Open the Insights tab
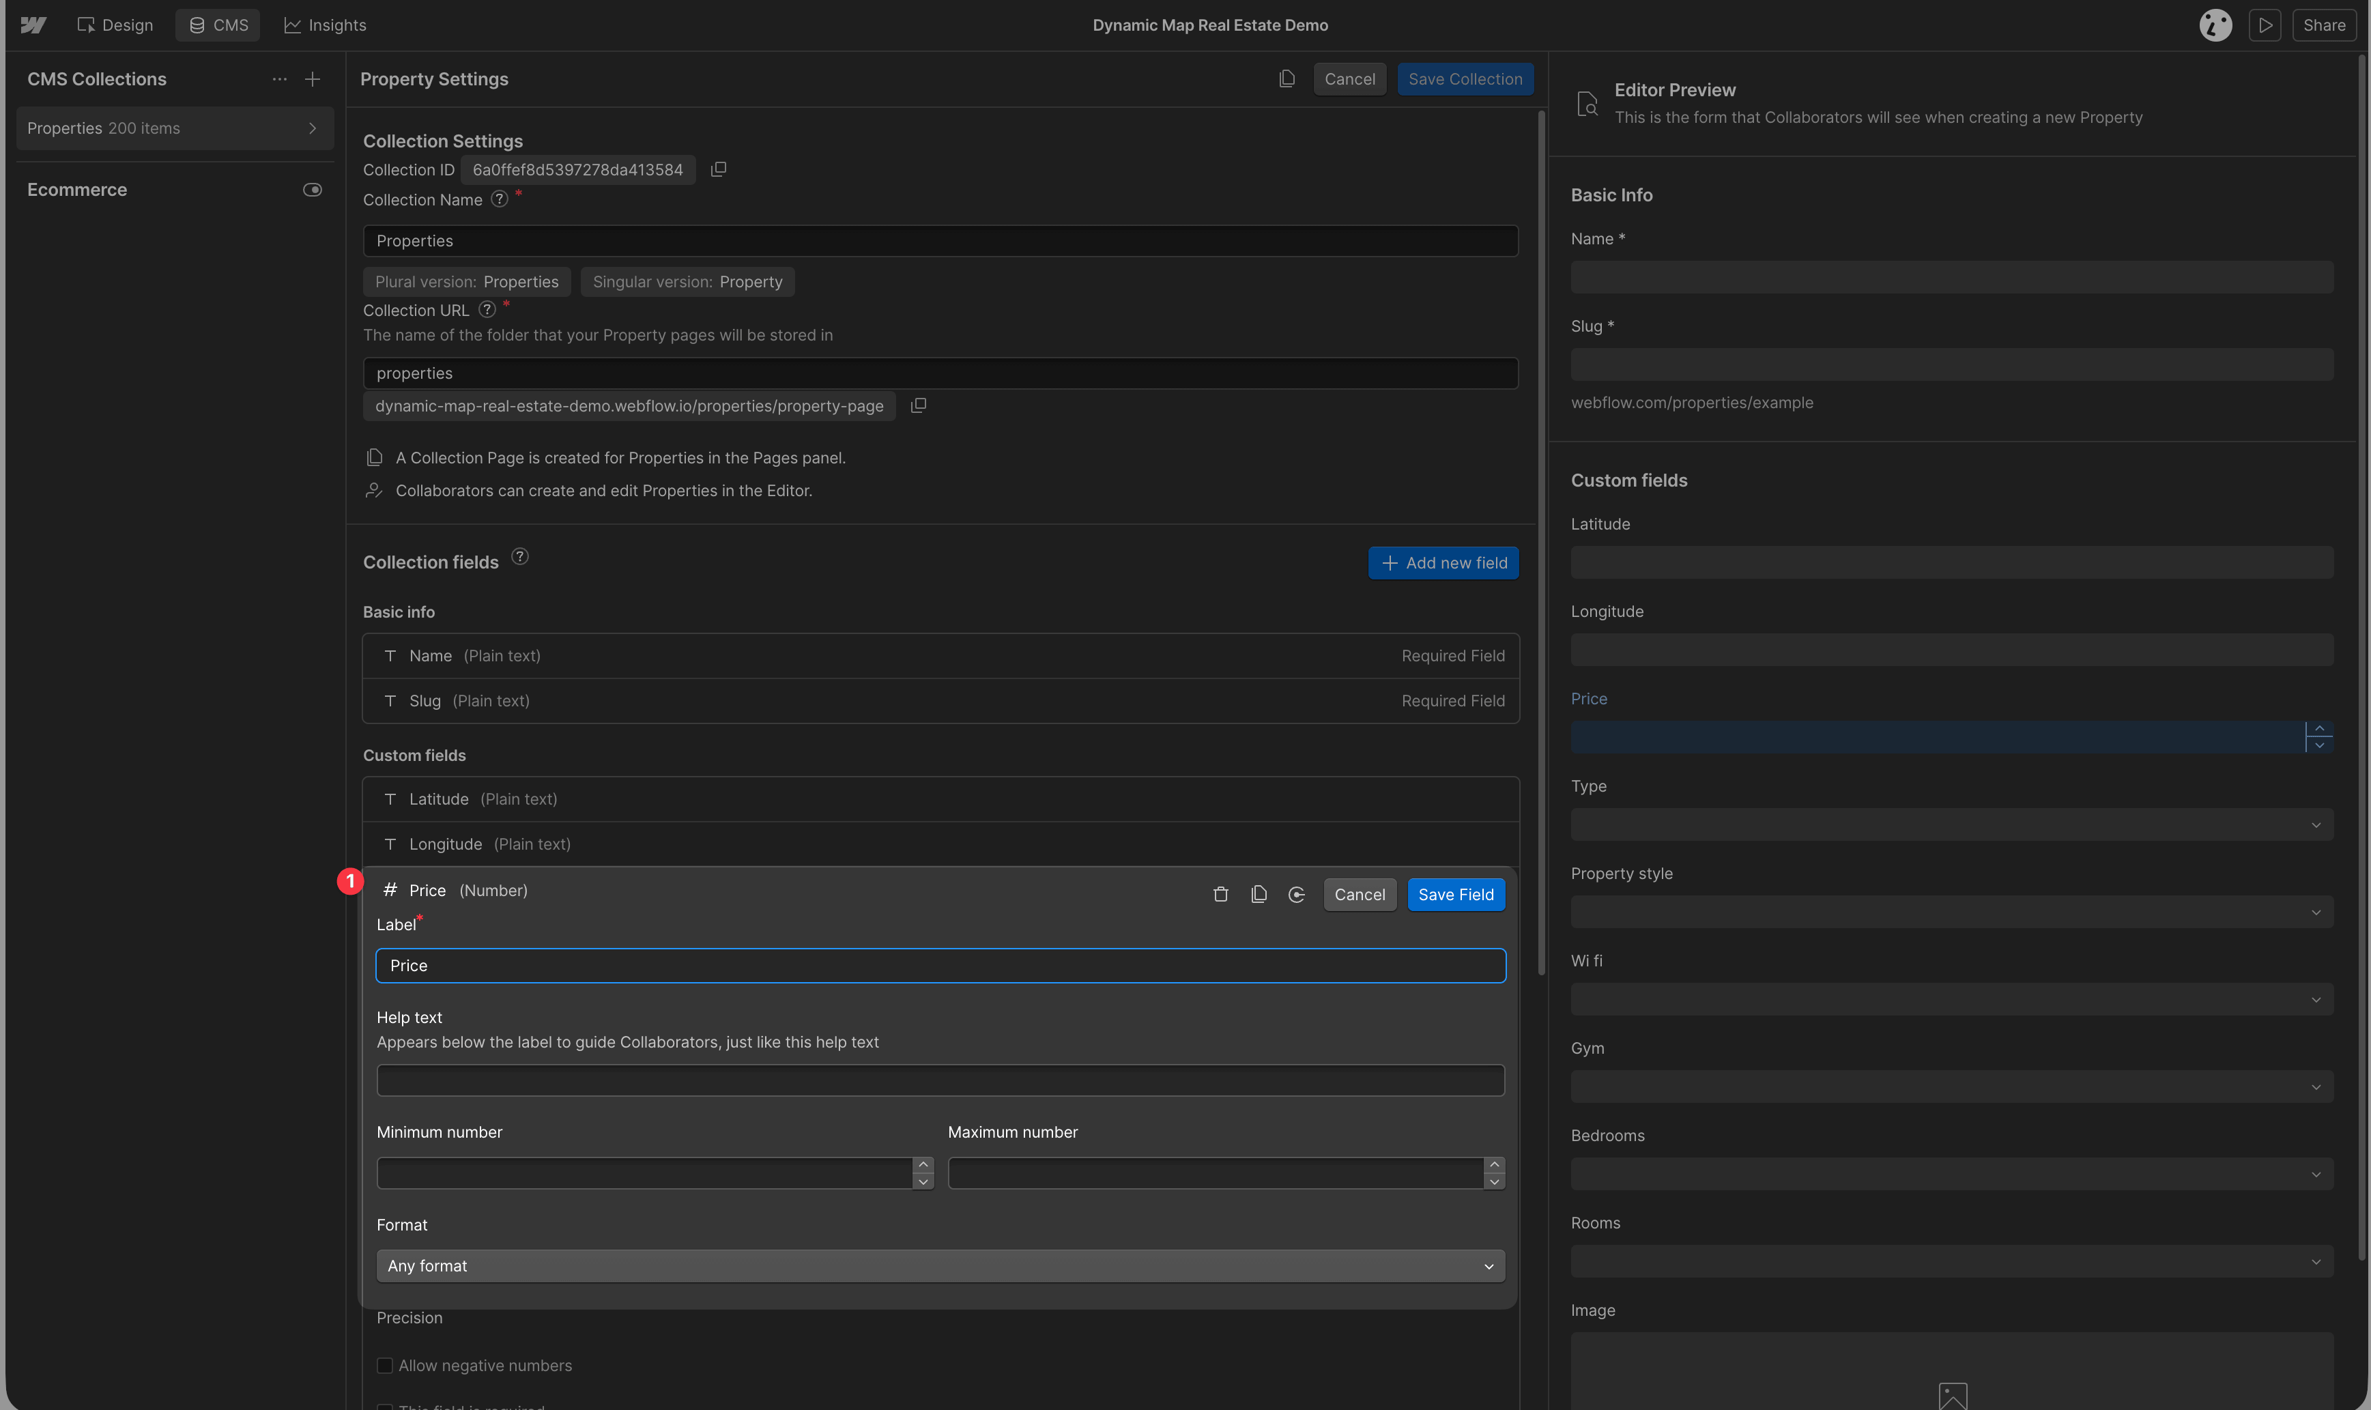This screenshot has height=1410, width=2371. (325, 26)
